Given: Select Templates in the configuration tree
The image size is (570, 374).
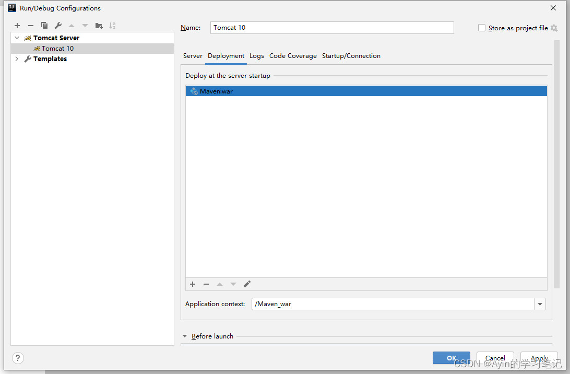Looking at the screenshot, I should 92,59.
